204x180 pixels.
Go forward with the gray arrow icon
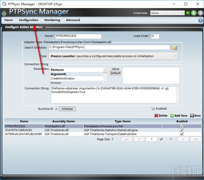tap(200, 13)
